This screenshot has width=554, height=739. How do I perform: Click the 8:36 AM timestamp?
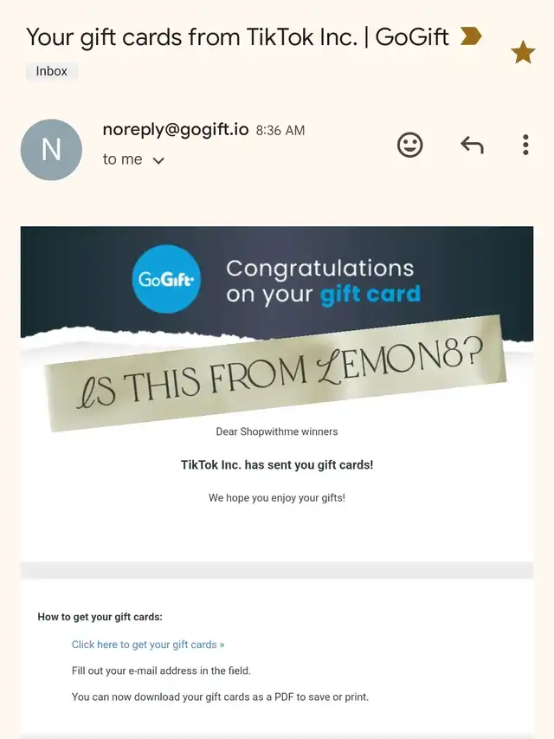pos(280,131)
